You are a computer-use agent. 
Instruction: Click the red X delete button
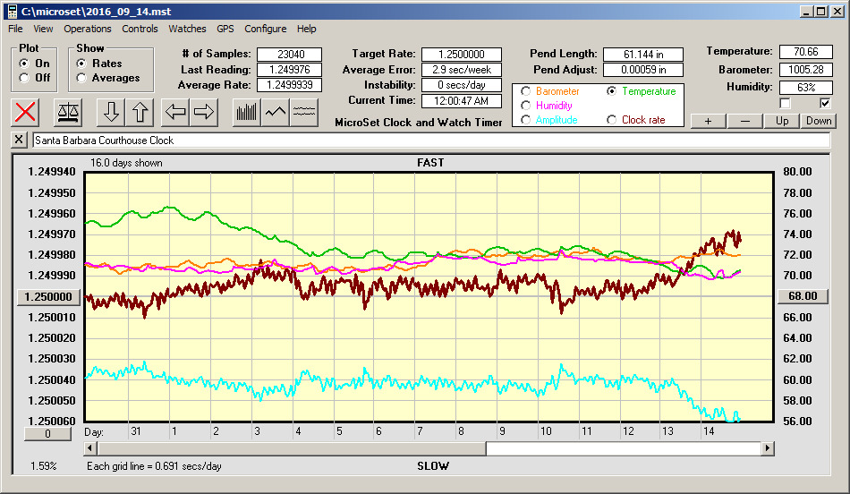pyautogui.click(x=25, y=112)
